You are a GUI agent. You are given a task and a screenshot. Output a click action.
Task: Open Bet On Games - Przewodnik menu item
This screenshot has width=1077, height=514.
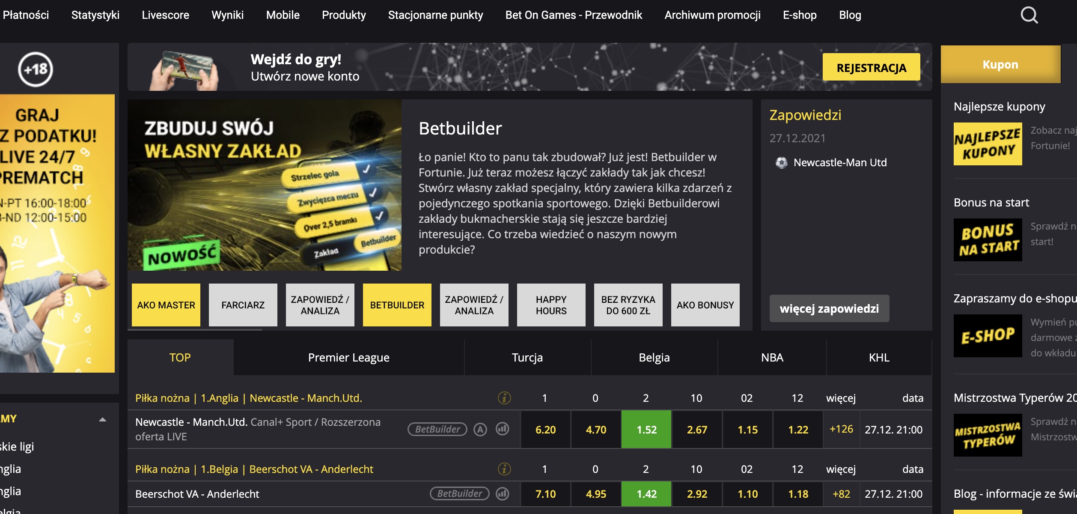[x=574, y=15]
